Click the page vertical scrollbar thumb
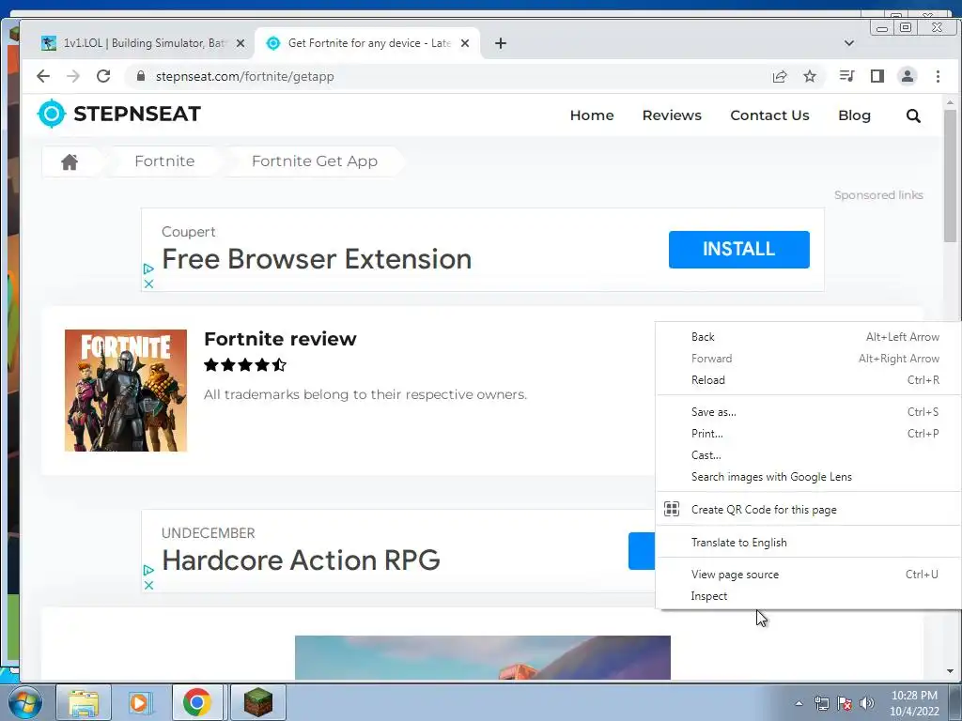 tap(950, 175)
